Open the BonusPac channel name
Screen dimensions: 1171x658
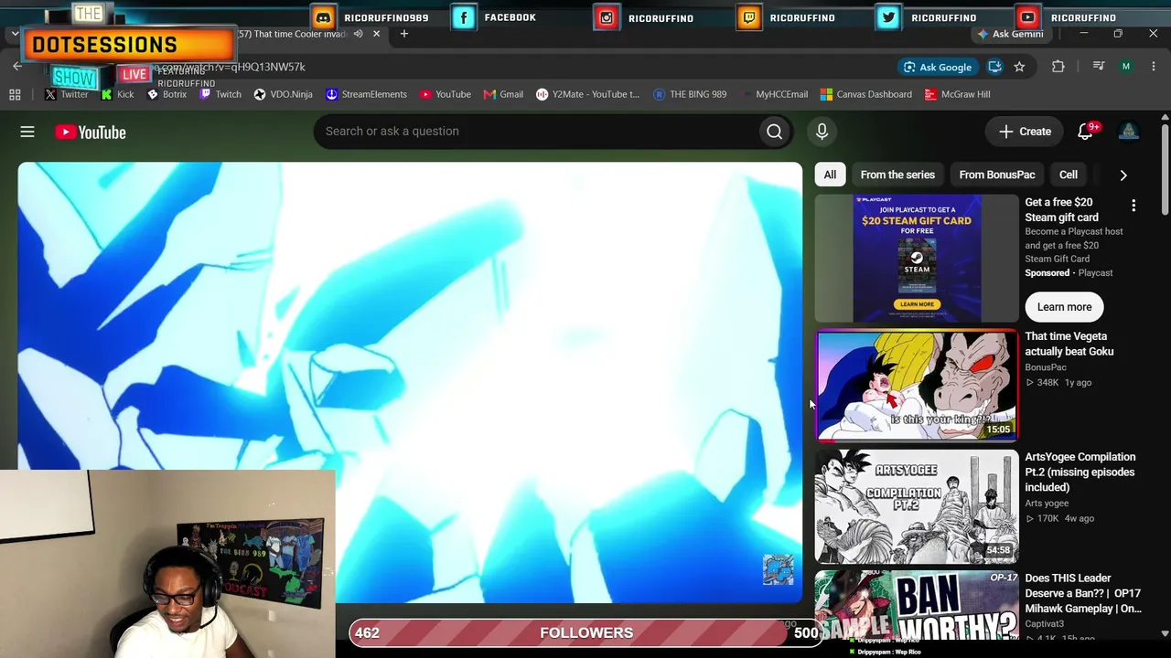[1046, 367]
